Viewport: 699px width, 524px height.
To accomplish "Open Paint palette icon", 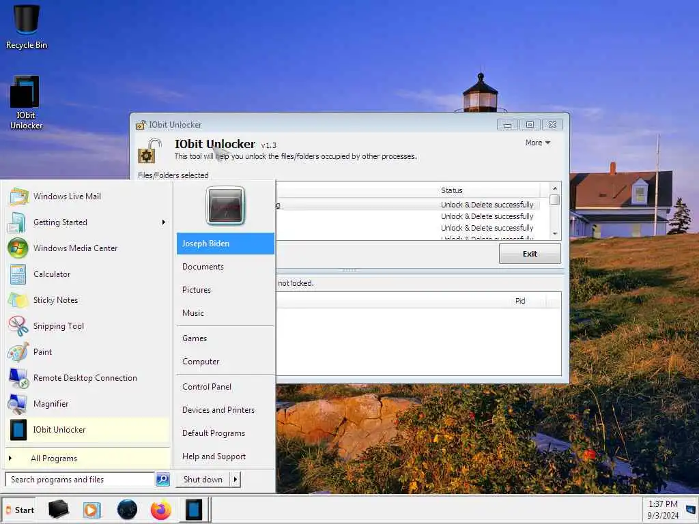I will [18, 352].
